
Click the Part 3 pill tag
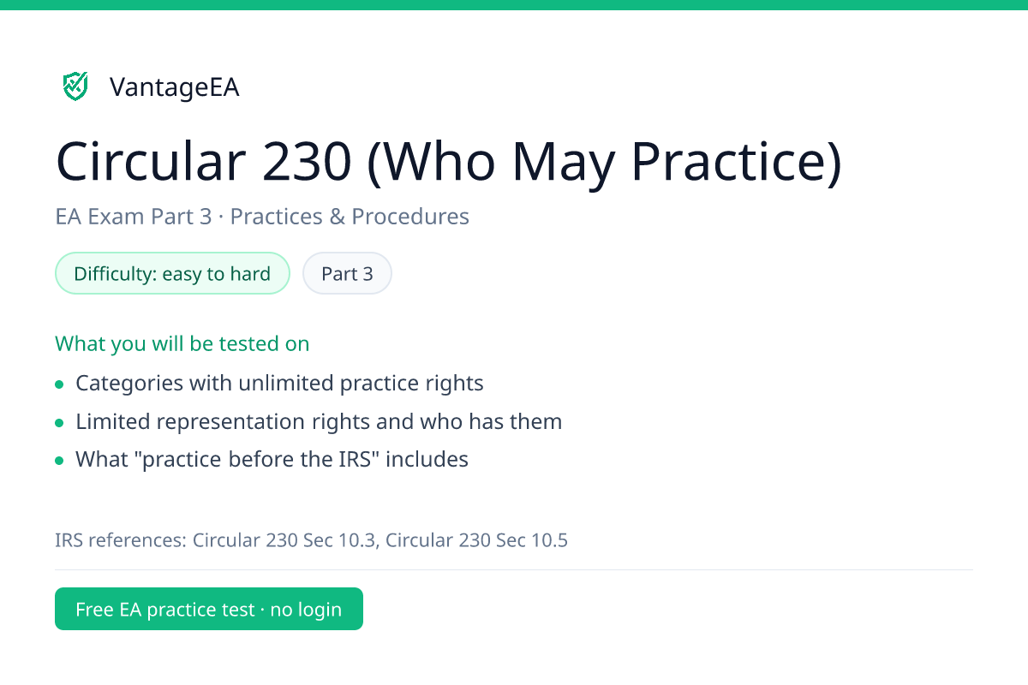click(x=347, y=274)
